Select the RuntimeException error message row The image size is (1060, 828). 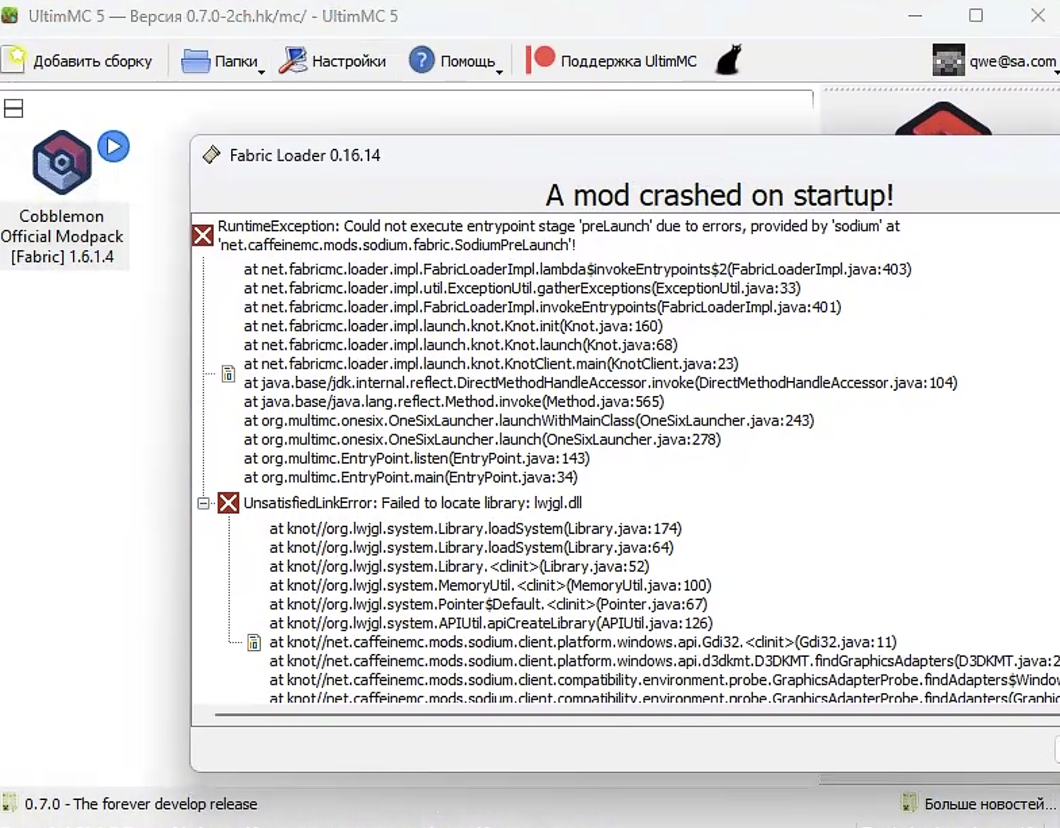tap(559, 235)
